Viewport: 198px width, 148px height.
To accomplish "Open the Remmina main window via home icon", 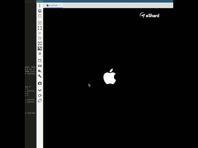I will (x=40, y=11).
